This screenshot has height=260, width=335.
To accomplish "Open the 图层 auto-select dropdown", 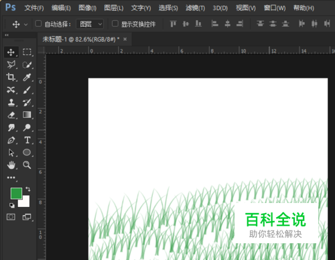I will 90,24.
